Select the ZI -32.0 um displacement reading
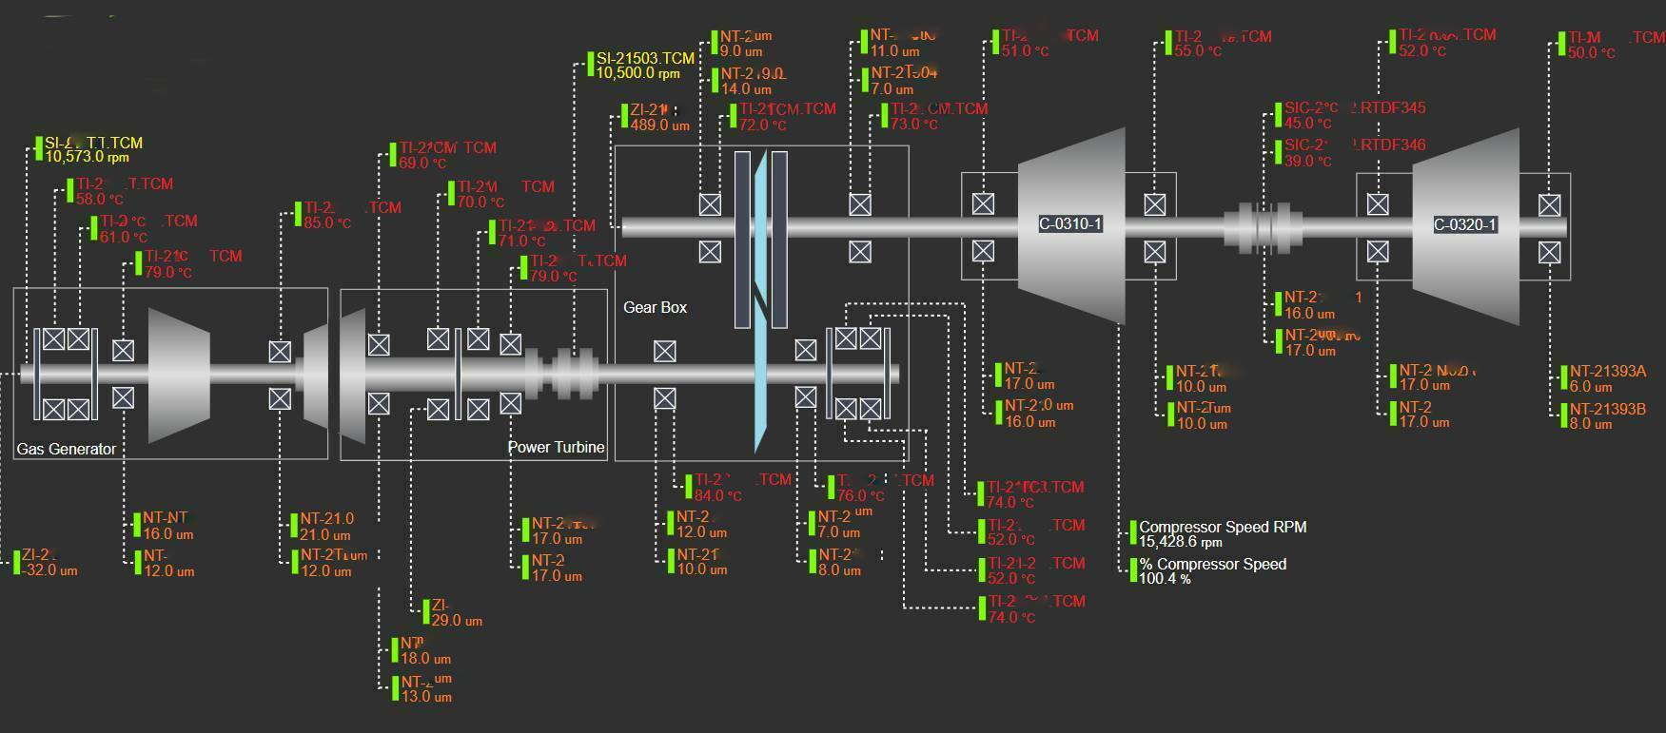The height and width of the screenshot is (733, 1666). pyautogui.click(x=49, y=562)
